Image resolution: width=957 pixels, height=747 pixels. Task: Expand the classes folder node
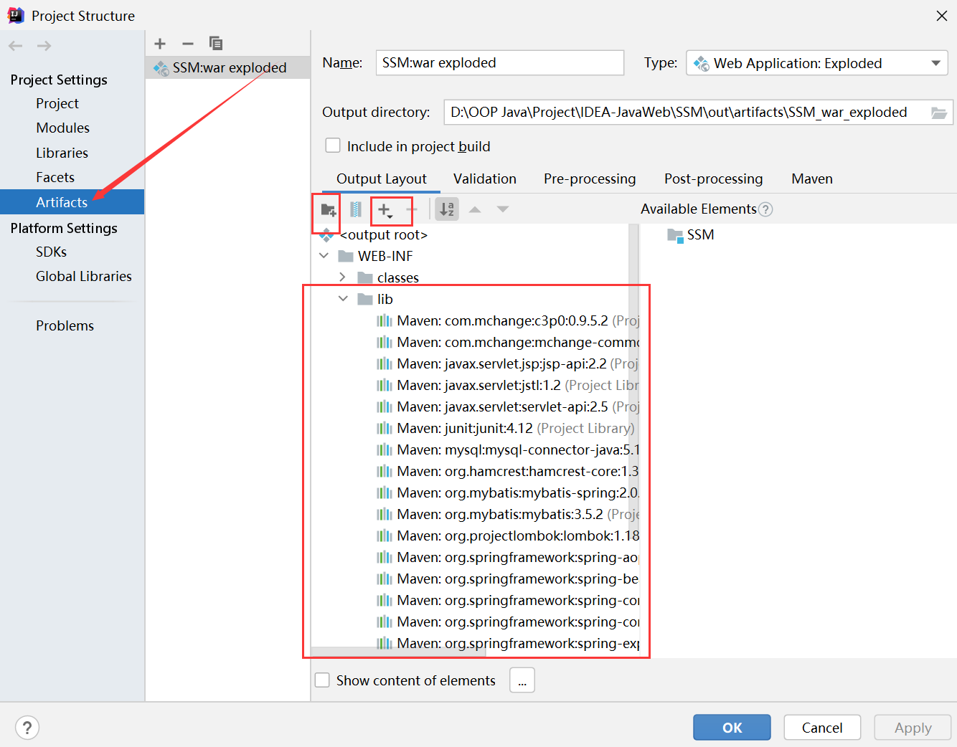pos(343,277)
